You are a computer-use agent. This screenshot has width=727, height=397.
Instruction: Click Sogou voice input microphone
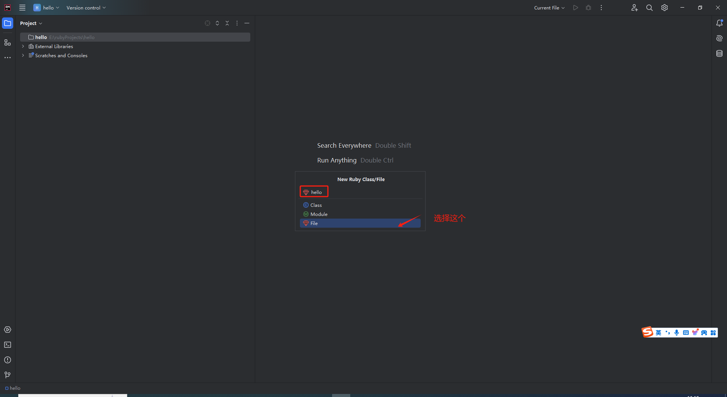point(677,333)
